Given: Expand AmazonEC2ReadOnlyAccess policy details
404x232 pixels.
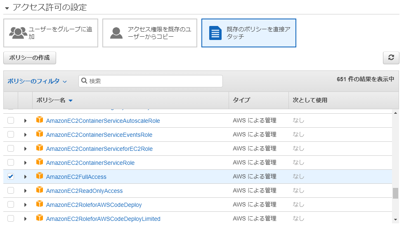Looking at the screenshot, I should coord(25,191).
